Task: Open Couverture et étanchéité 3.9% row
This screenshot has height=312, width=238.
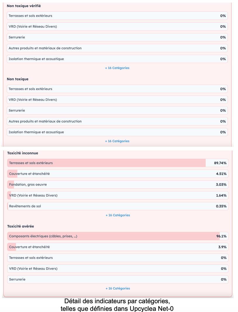Action: click(x=118, y=247)
